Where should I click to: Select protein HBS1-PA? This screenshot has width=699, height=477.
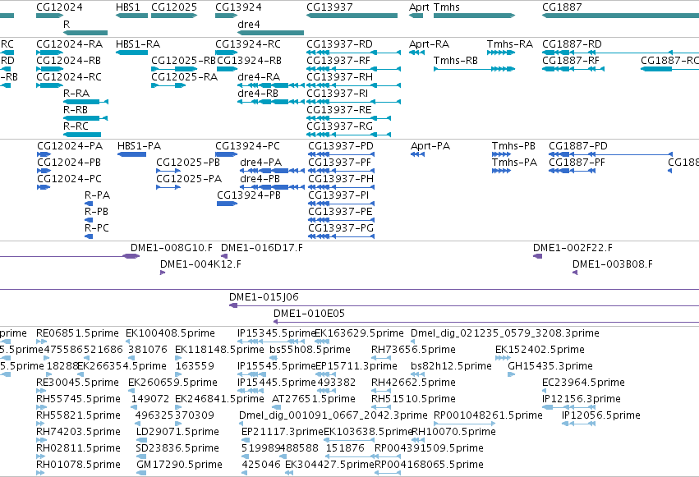pos(139,146)
